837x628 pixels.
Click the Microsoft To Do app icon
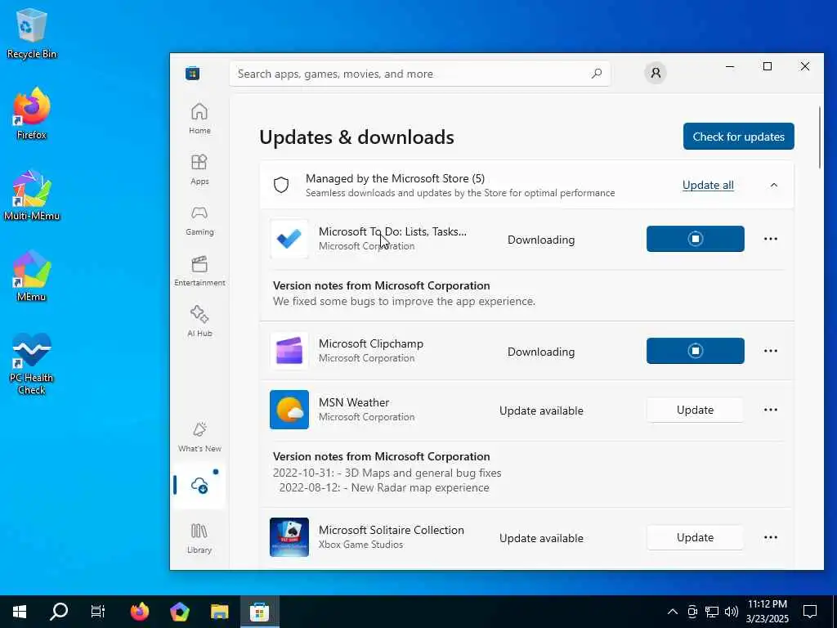289,239
